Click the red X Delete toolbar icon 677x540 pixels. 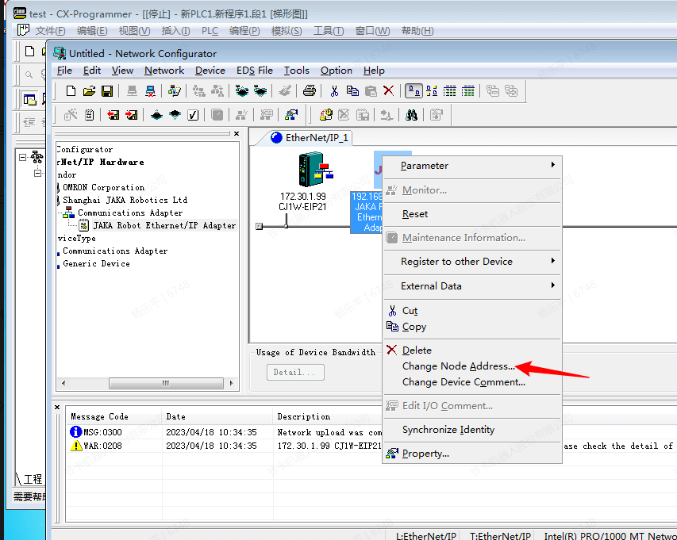coord(388,91)
